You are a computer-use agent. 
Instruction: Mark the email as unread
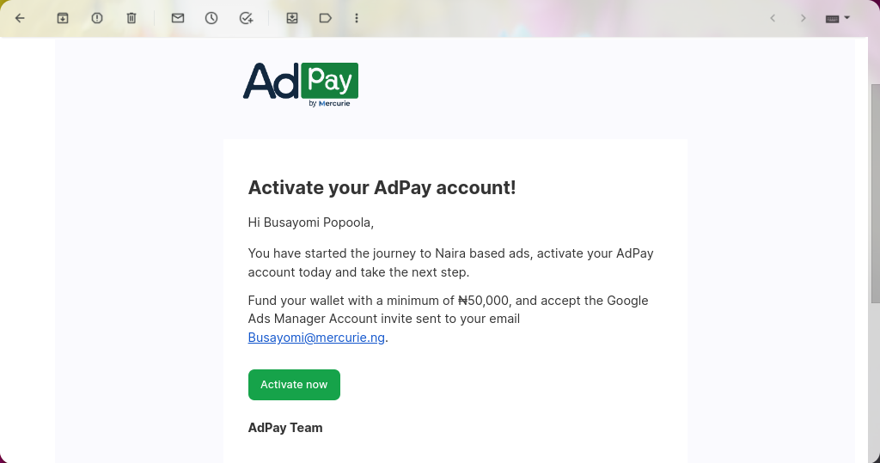(178, 18)
